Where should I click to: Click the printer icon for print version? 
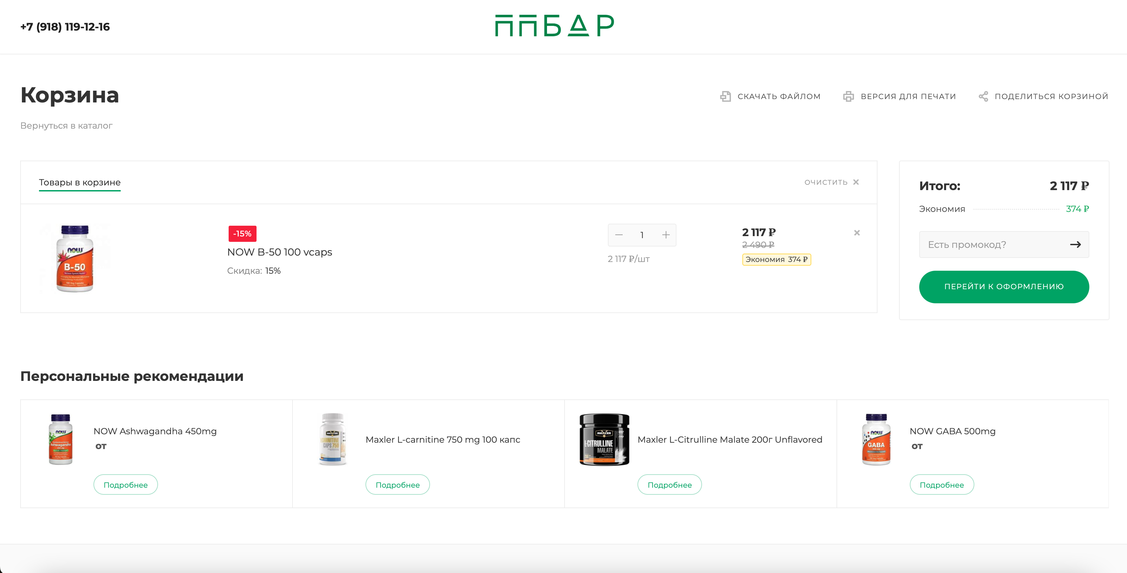pyautogui.click(x=848, y=96)
